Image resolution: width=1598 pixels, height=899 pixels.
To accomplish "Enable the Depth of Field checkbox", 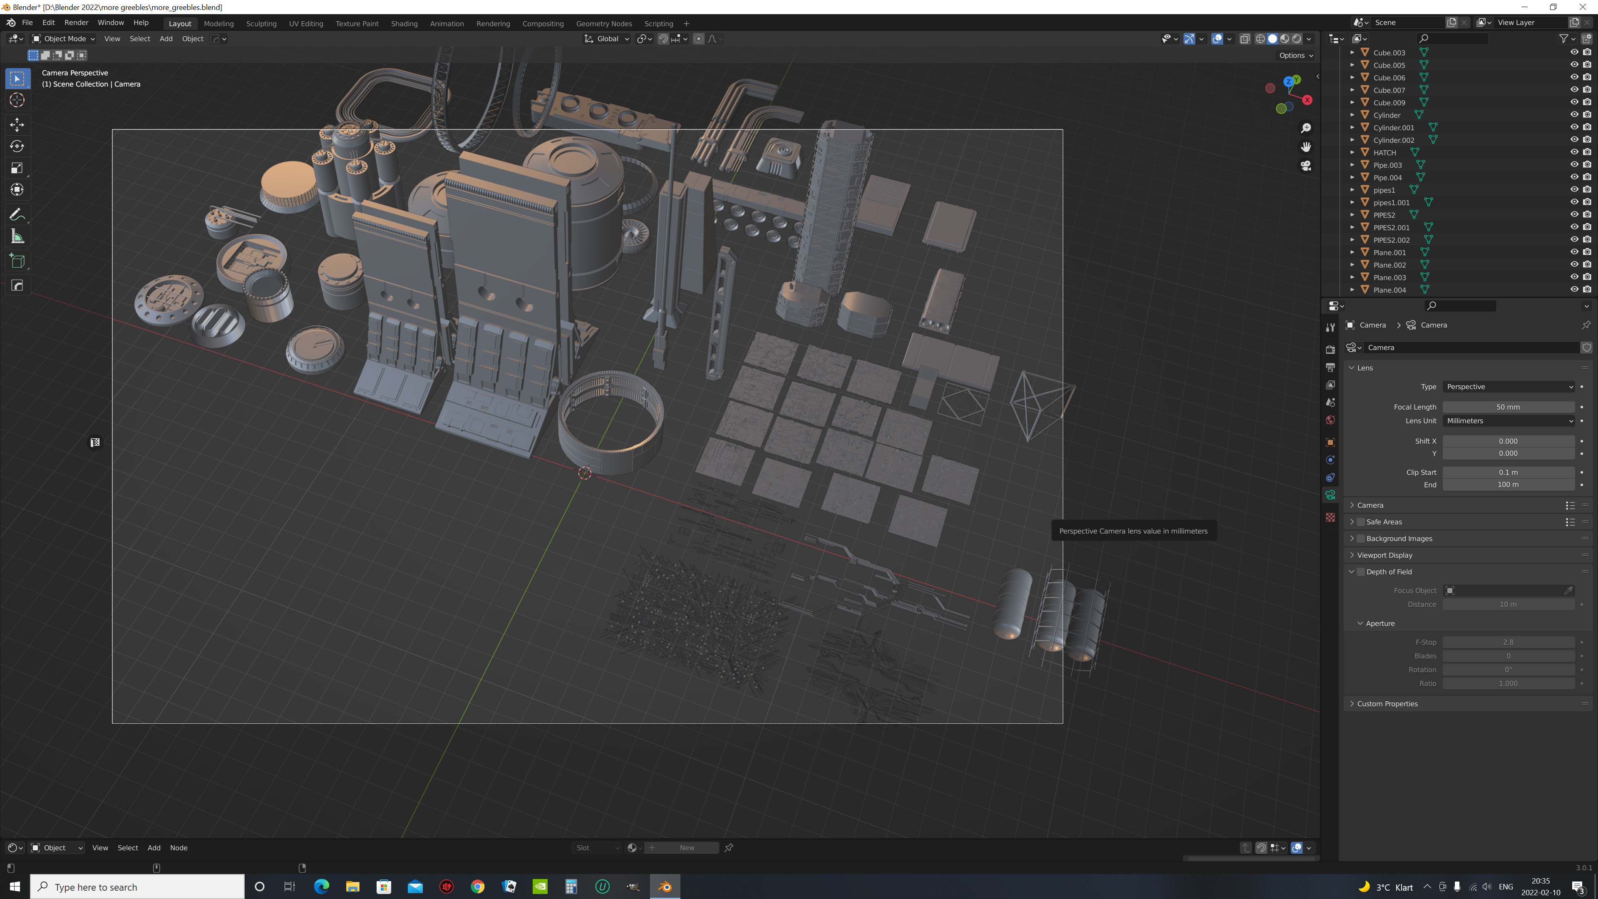I will [x=1360, y=571].
